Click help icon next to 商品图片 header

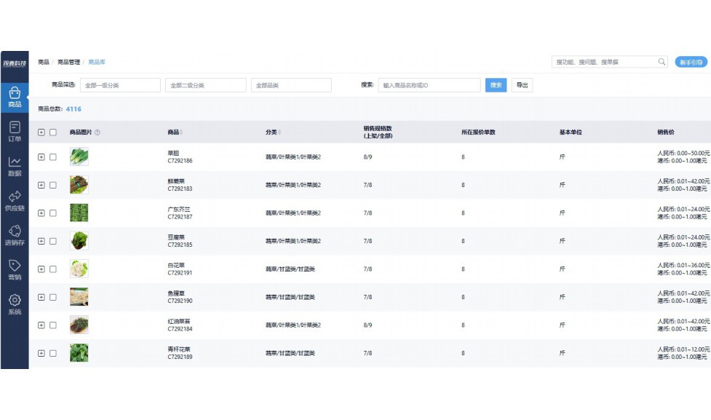click(x=98, y=132)
